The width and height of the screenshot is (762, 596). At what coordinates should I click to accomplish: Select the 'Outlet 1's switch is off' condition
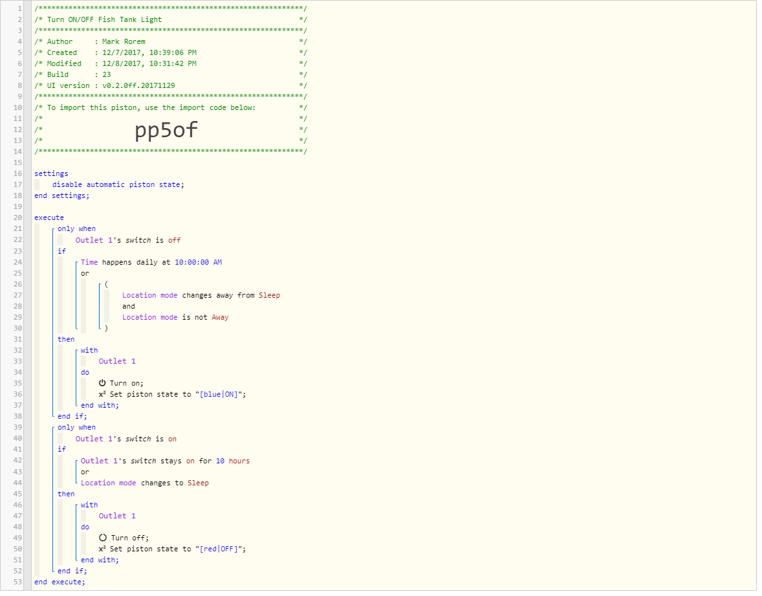pyautogui.click(x=128, y=240)
